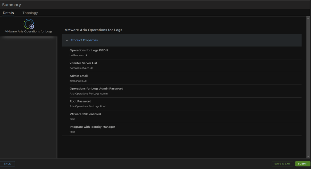Submit the deployment with SUBMIT button

303,164
